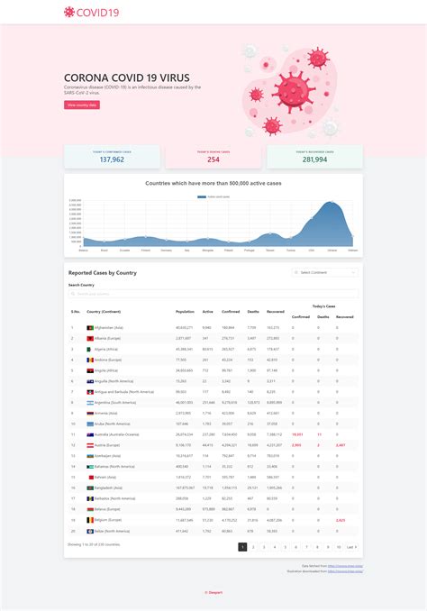Click the Afghanistan flag icon
Screen dimensions: 427x611
tap(90, 328)
